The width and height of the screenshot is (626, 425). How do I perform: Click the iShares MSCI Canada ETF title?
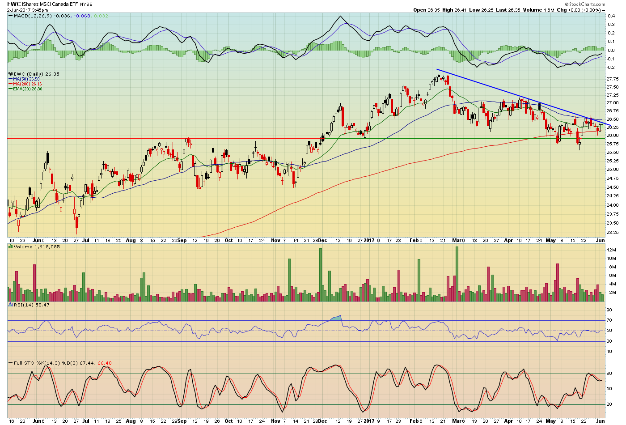50,4
